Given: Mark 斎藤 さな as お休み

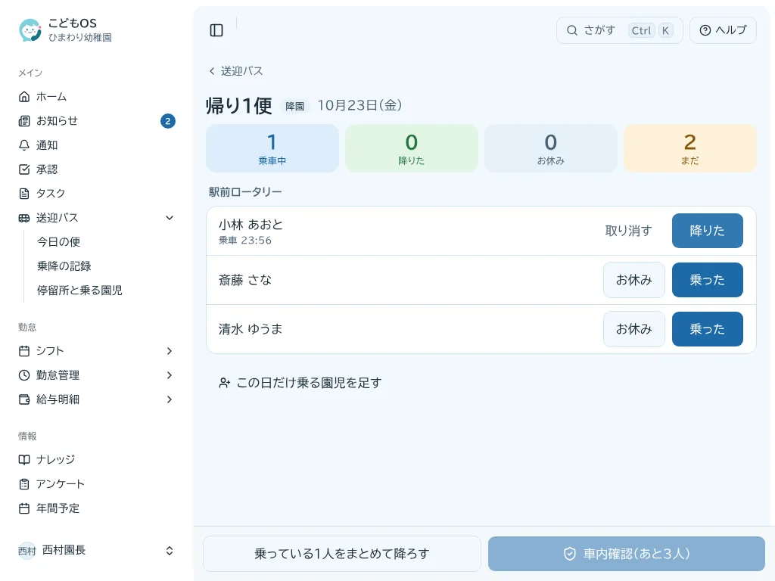Looking at the screenshot, I should tap(634, 280).
